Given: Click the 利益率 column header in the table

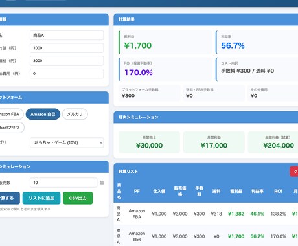Looking at the screenshot, I should [257, 191].
